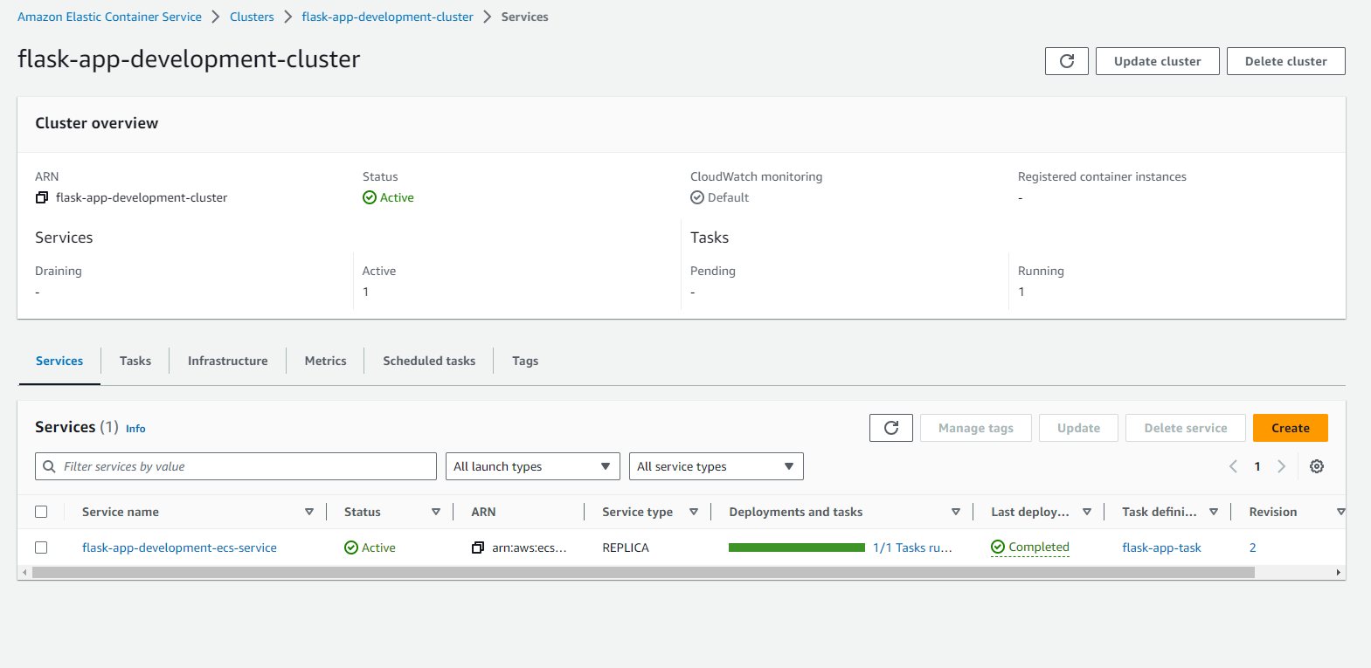The image size is (1371, 668).
Task: Copy the cluster ARN with the copy icon
Action: (42, 197)
